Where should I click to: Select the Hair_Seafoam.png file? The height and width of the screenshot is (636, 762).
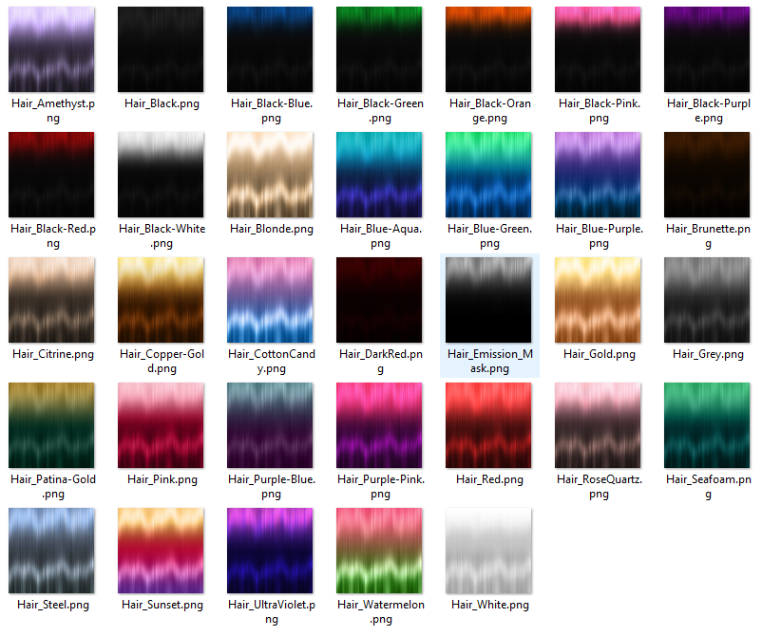707,425
